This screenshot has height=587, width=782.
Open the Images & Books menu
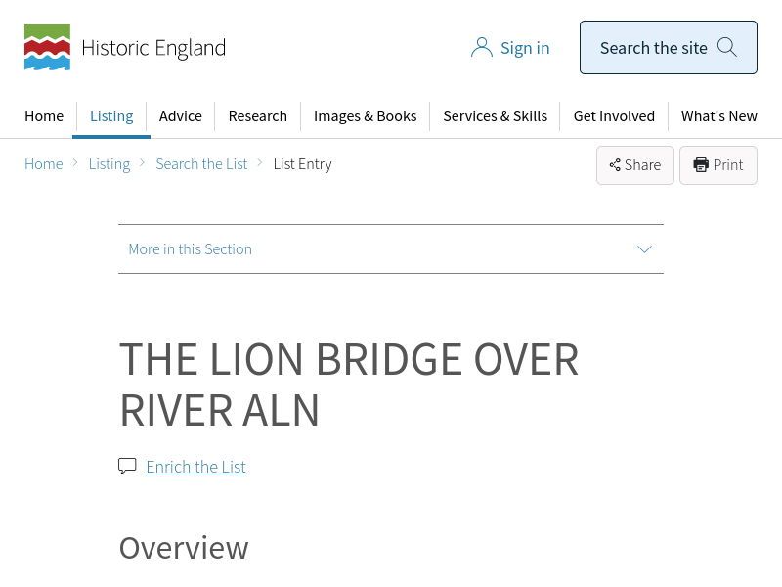coord(366,116)
